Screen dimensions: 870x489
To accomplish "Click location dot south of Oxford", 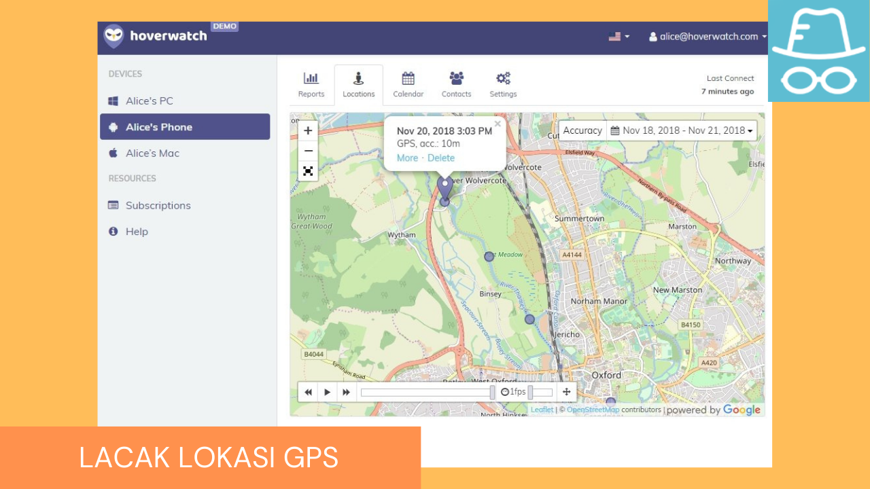I will point(610,402).
